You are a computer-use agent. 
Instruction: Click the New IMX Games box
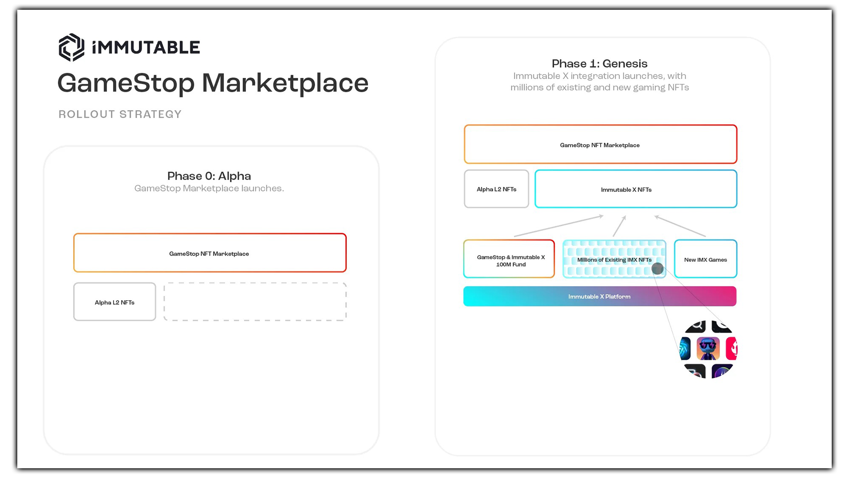[x=705, y=259]
